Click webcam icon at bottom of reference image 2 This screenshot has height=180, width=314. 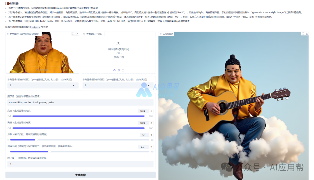(x=119, y=70)
